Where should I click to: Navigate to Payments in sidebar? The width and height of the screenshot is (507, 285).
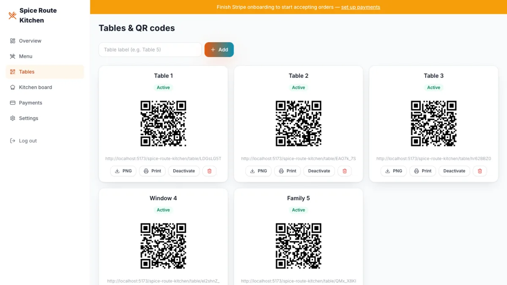45,103
